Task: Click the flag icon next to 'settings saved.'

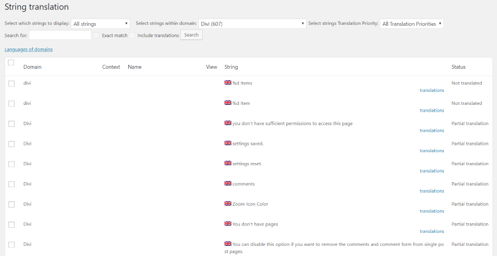Action: click(228, 143)
